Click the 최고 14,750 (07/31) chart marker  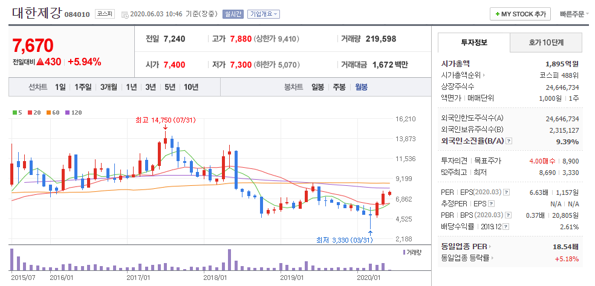(166, 121)
